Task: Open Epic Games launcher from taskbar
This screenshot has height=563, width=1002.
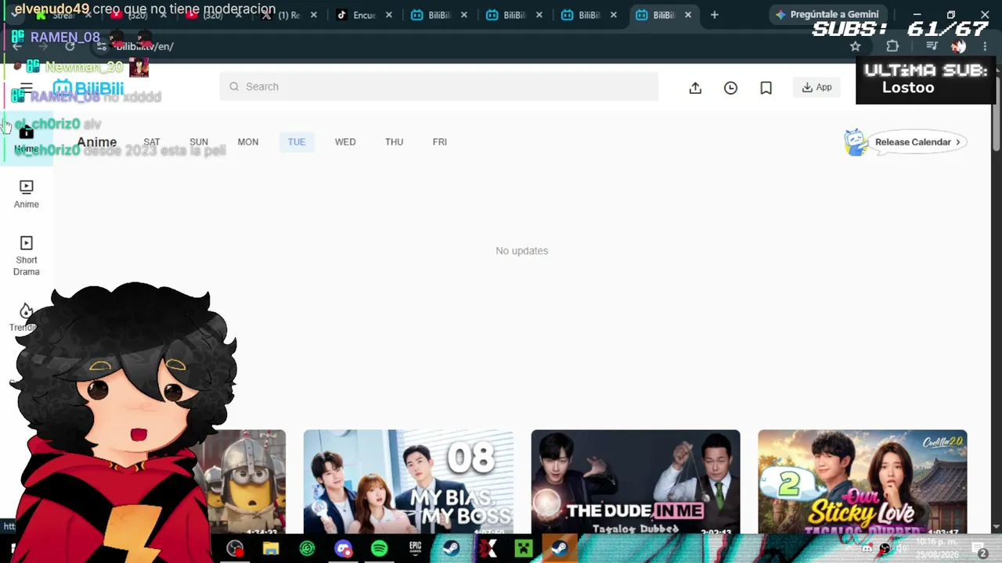Action: (x=415, y=549)
